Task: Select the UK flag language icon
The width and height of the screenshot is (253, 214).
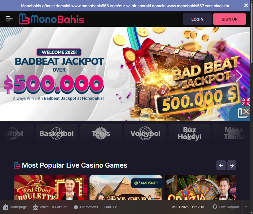Action: [x=246, y=102]
